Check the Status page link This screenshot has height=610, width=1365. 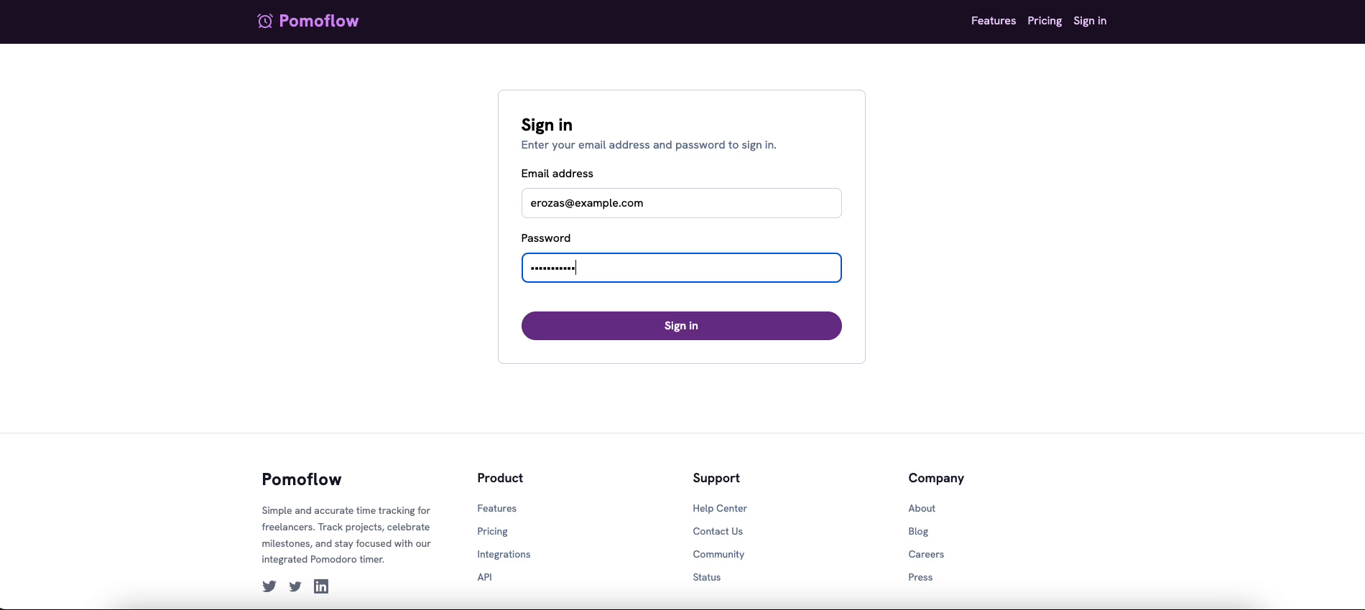tap(706, 577)
